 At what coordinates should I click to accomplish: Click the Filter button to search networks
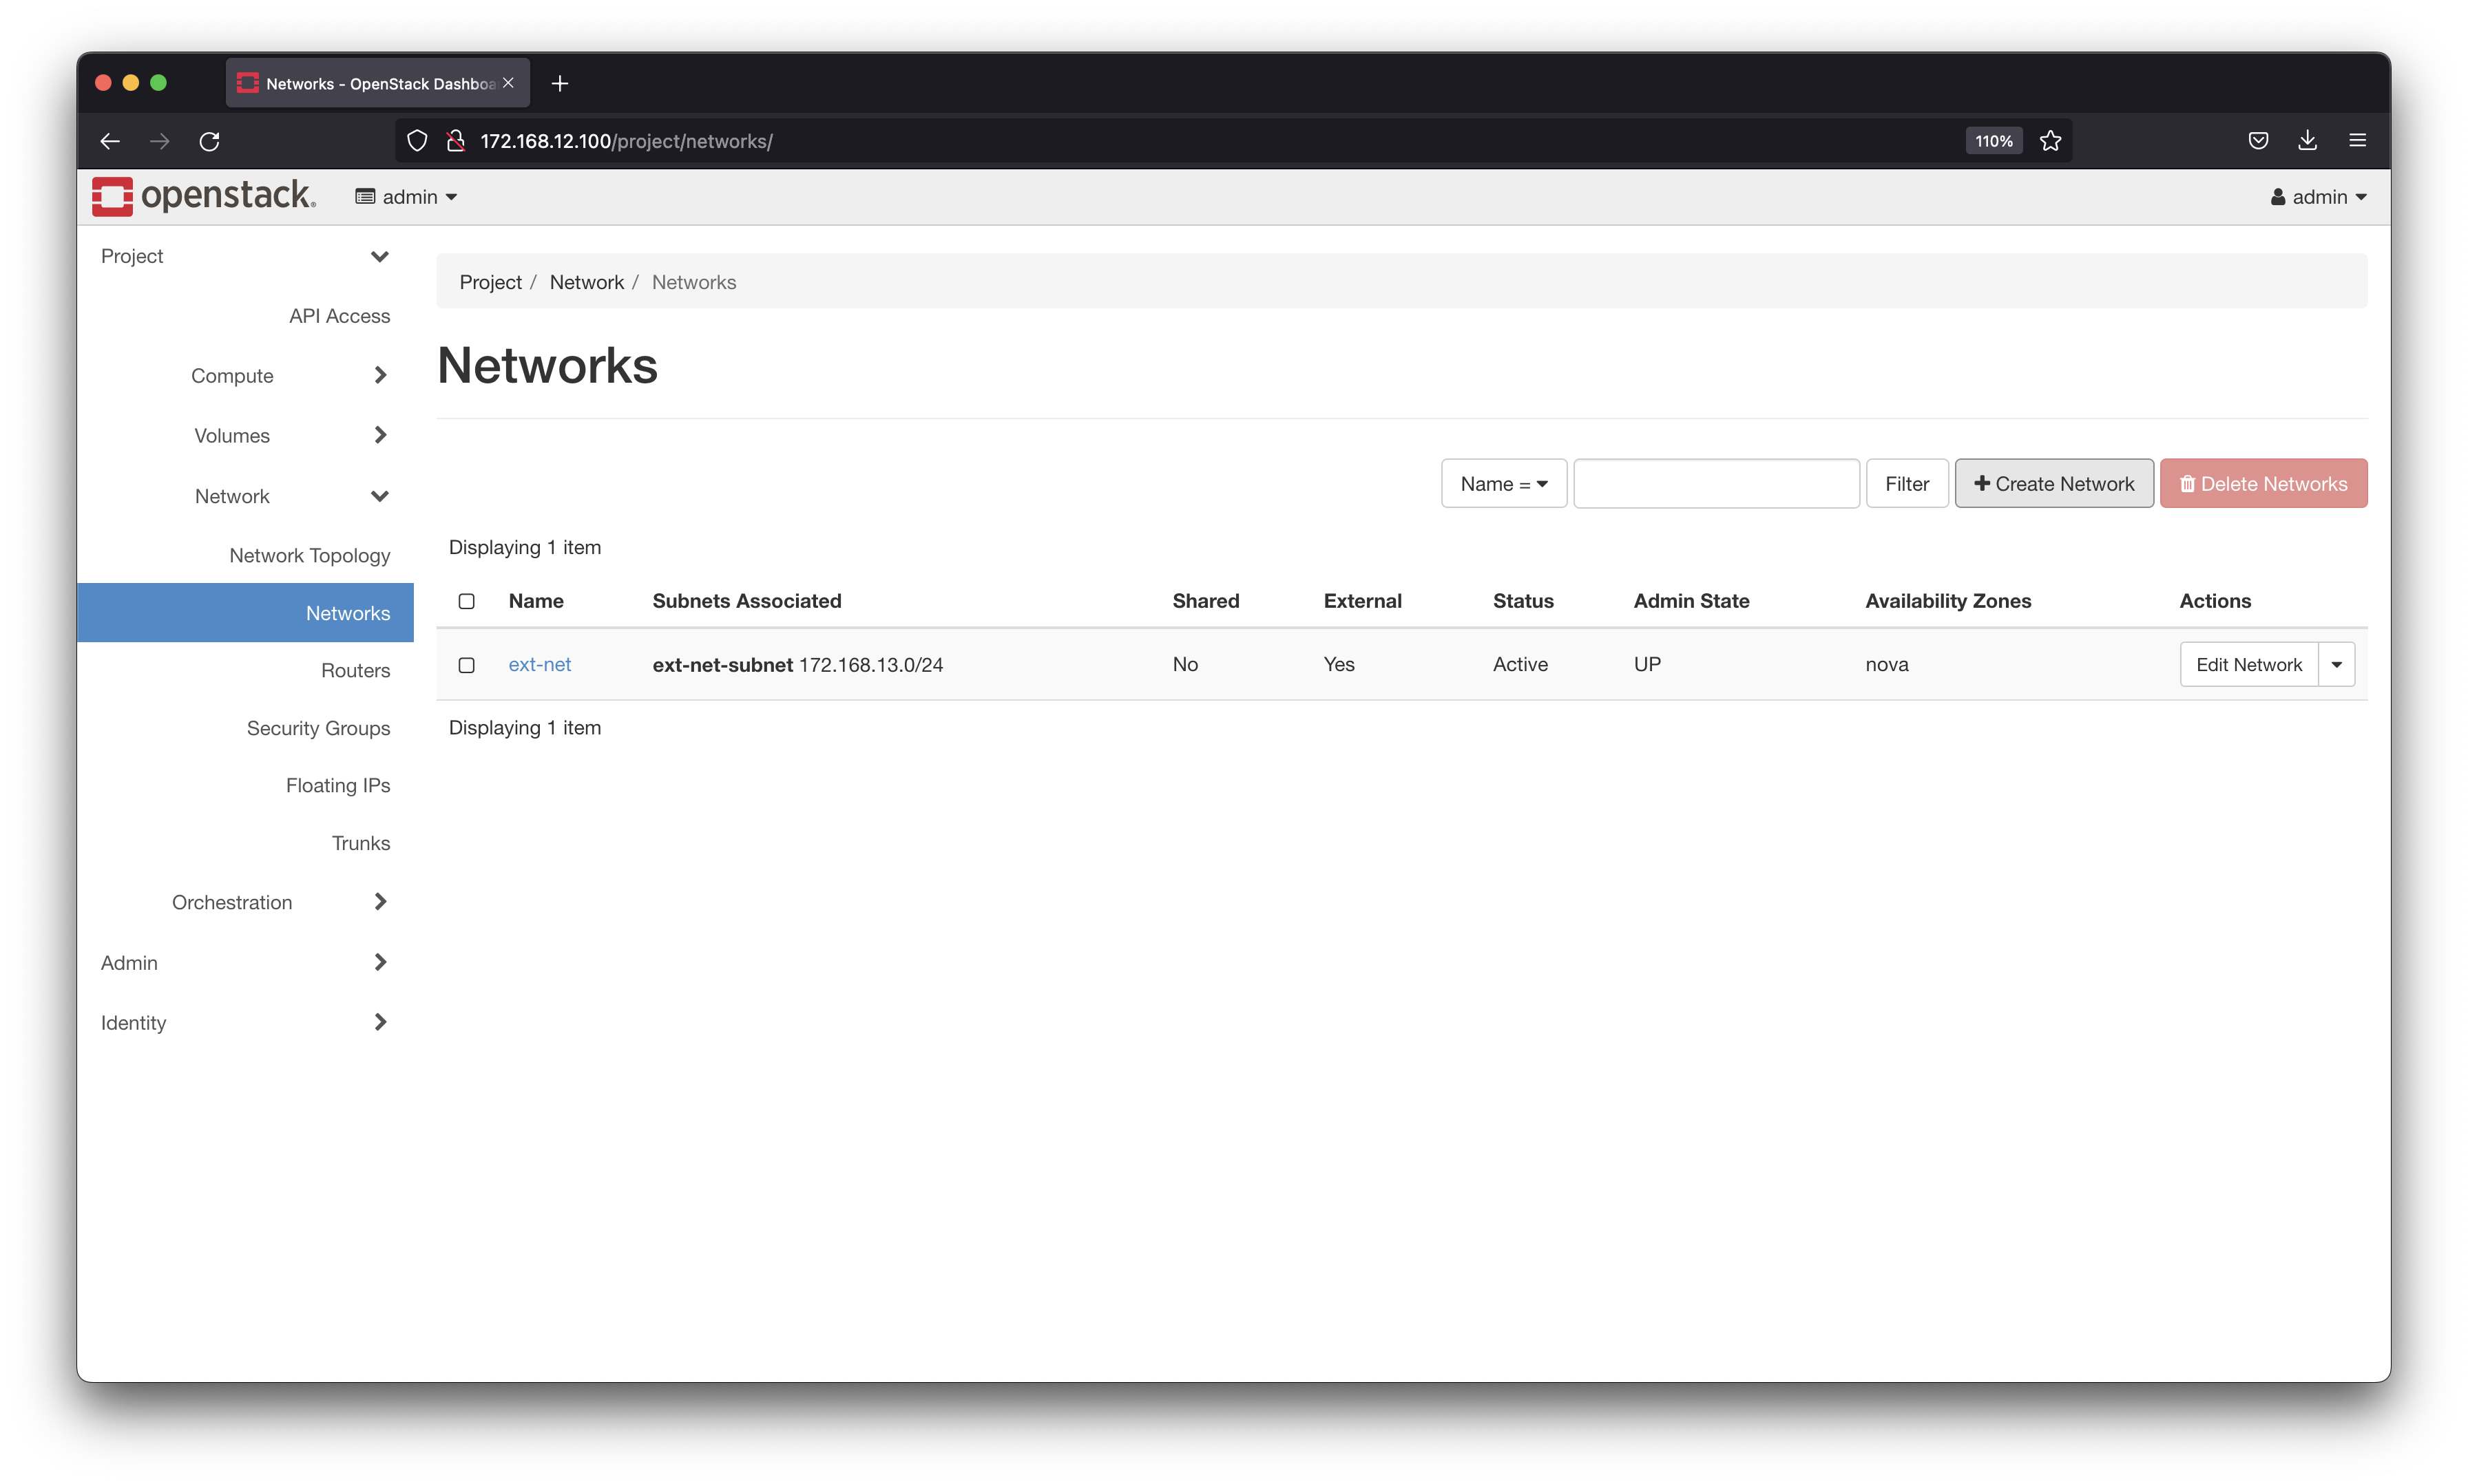click(1905, 483)
